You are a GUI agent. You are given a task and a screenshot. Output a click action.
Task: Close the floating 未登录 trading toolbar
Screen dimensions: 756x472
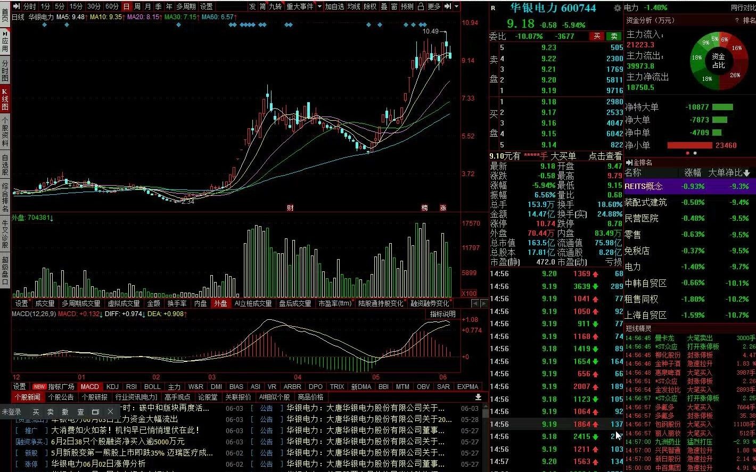pos(110,412)
